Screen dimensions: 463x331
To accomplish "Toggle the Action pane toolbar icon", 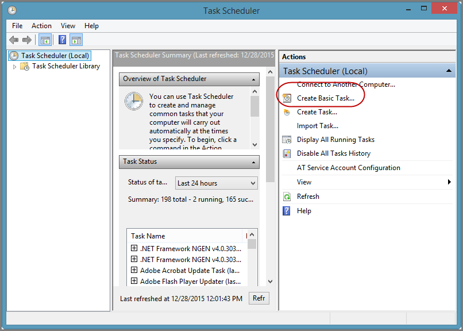I will (x=76, y=40).
